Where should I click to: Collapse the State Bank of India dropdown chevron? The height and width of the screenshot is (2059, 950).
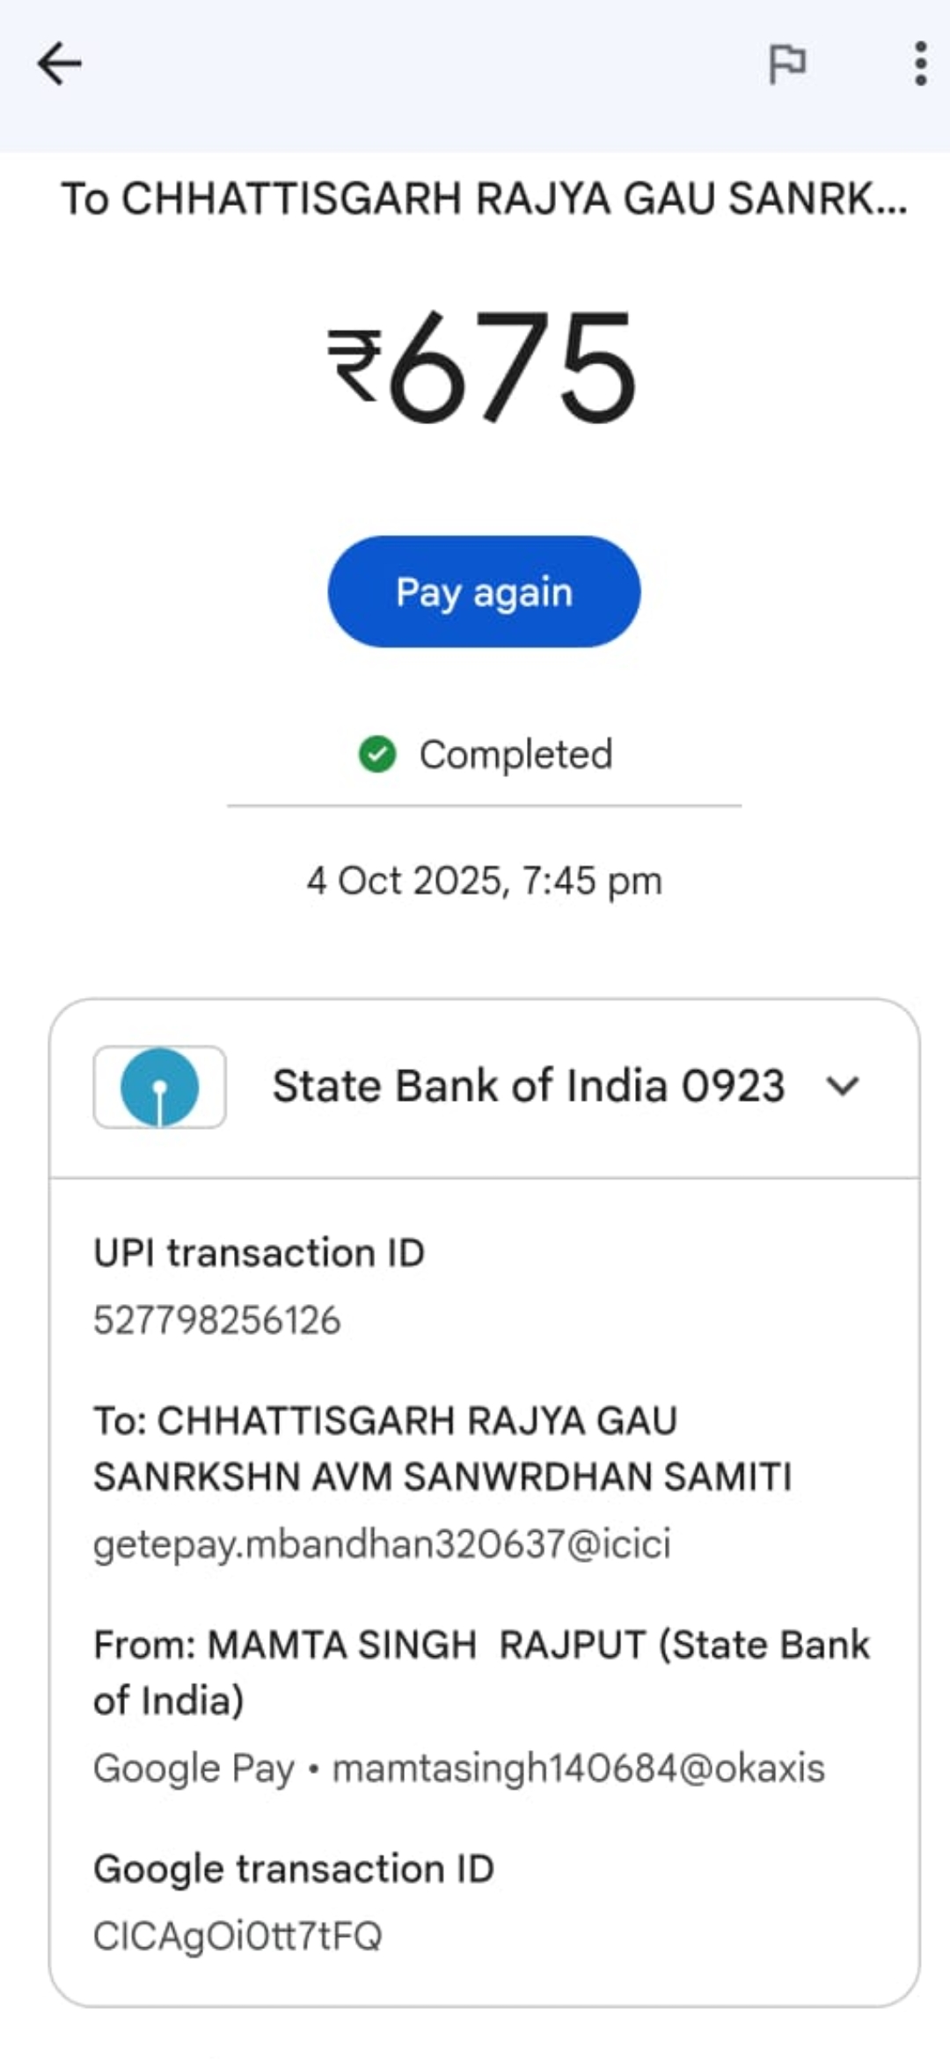pyautogui.click(x=843, y=1087)
